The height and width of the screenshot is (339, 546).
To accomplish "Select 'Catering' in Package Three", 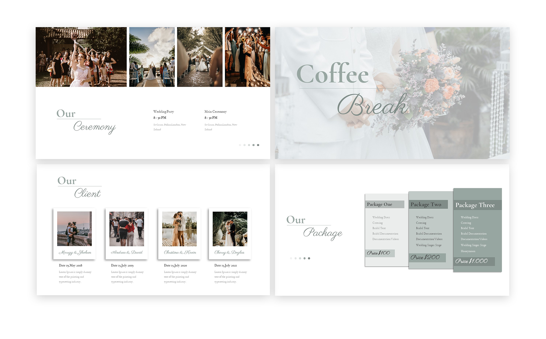I will (466, 223).
